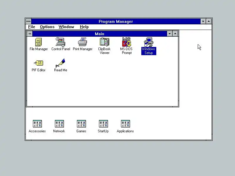
Task: Open the Window menu
Action: click(x=66, y=27)
